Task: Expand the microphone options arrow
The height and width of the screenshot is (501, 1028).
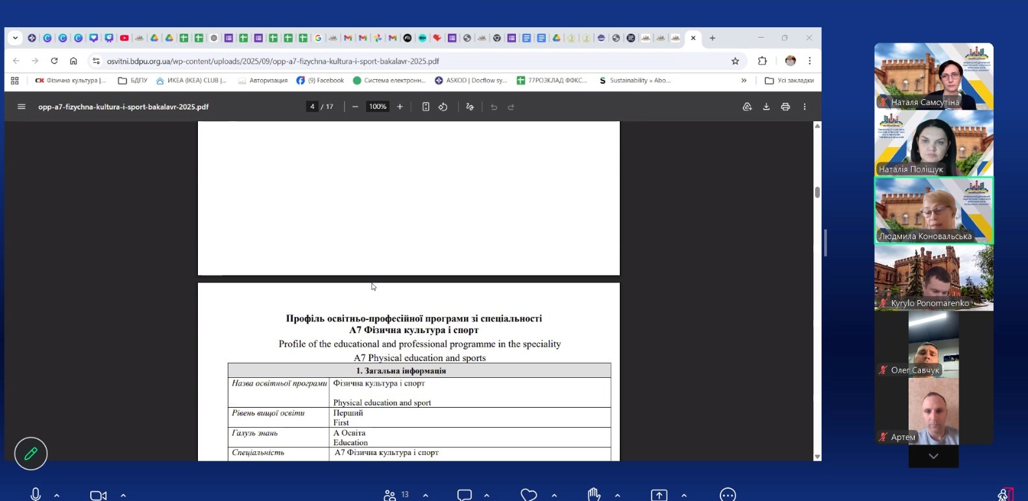Action: pos(57,495)
